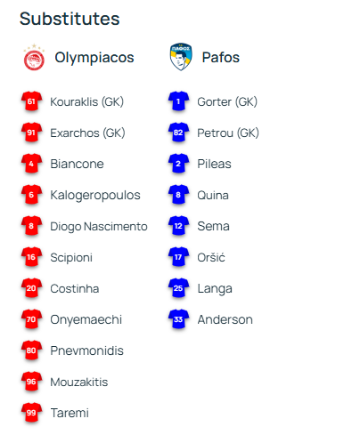The height and width of the screenshot is (435, 352).
Task: Click red shirt number 61 icon
Action: (x=31, y=101)
